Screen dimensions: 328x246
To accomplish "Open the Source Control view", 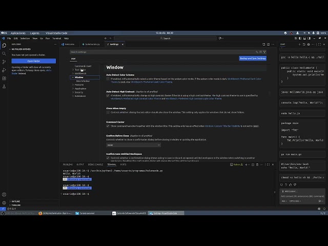I will click(4, 62).
